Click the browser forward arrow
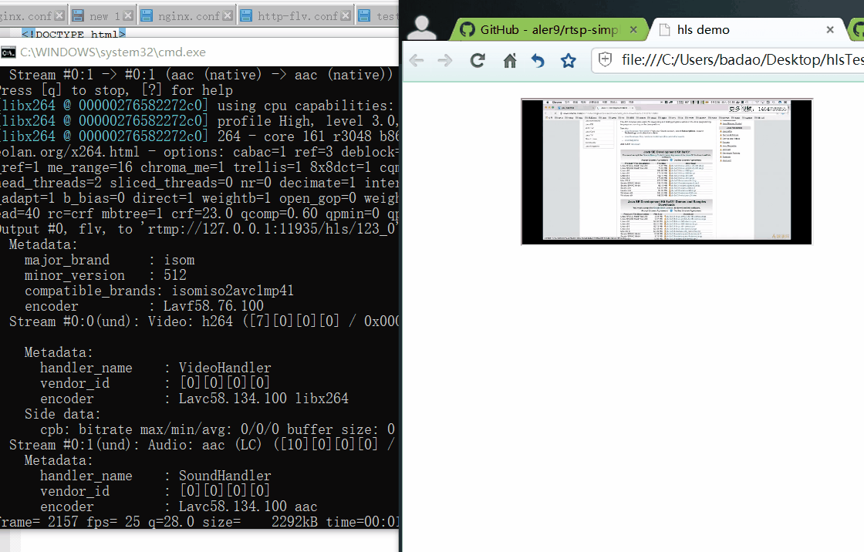This screenshot has width=864, height=552. pyautogui.click(x=445, y=60)
